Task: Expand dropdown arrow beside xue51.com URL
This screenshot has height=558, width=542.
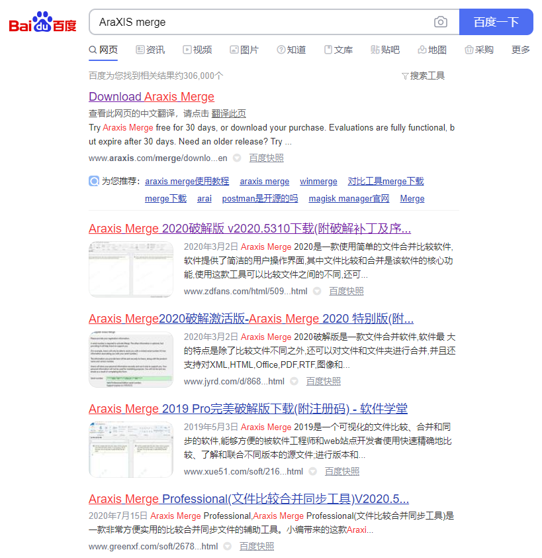Action: tap(312, 472)
